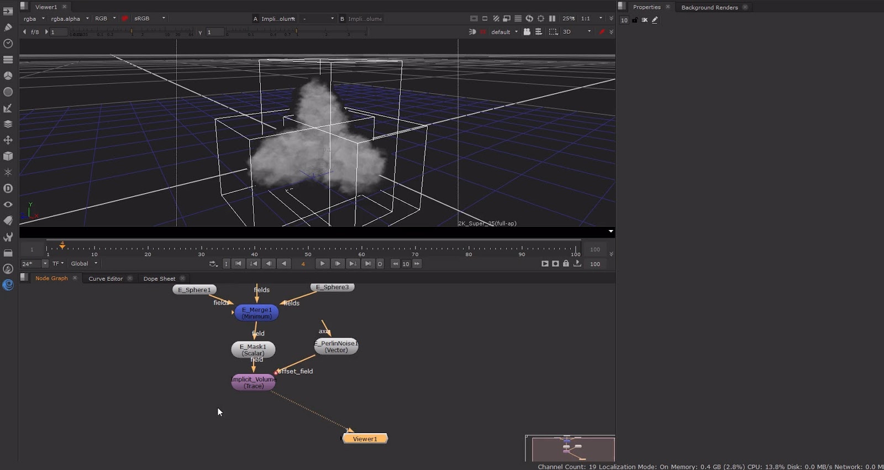This screenshot has width=884, height=470.
Task: Open the 1:1 downscale ratio dropdown
Action: coord(591,19)
